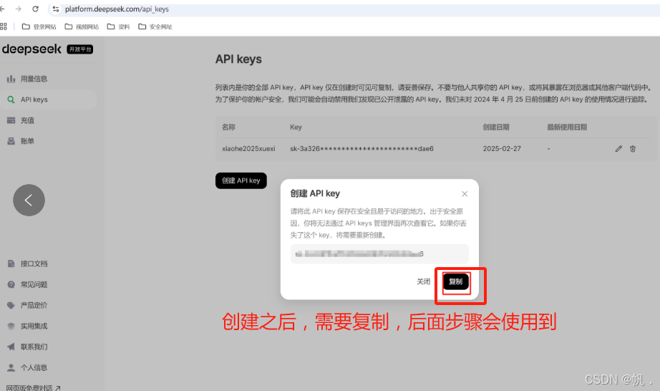This screenshot has width=660, height=391.
Task: Open 产品定价 link in sidebar
Action: pos(34,305)
